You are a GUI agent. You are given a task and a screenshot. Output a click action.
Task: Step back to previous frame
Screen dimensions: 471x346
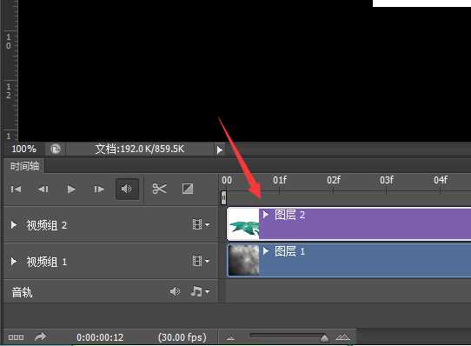click(x=43, y=189)
